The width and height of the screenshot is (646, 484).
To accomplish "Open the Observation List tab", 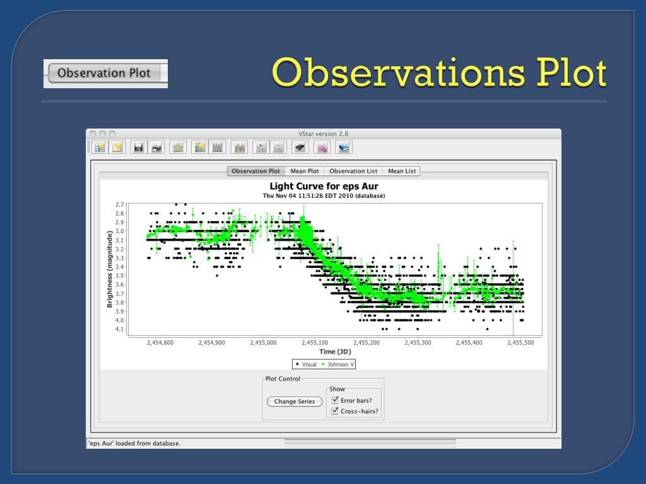I will [x=353, y=171].
